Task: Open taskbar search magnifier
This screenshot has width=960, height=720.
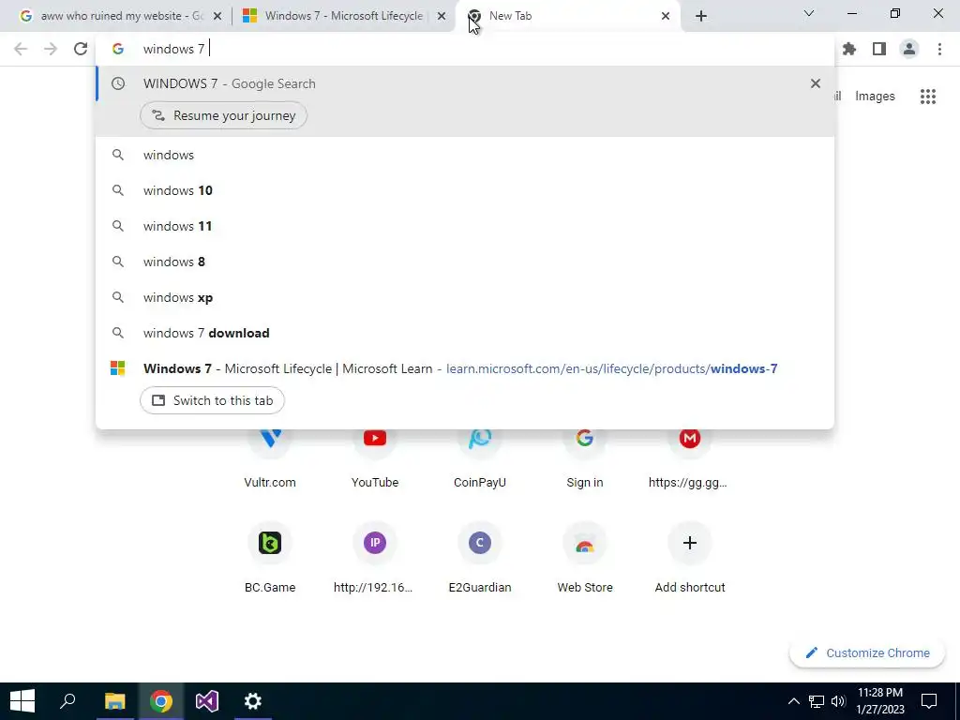Action: point(67,701)
